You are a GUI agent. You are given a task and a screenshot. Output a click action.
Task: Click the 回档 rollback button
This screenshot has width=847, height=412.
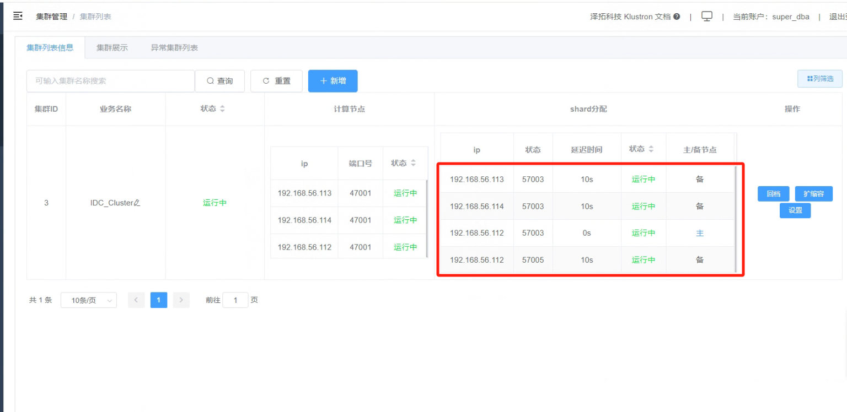(x=773, y=194)
